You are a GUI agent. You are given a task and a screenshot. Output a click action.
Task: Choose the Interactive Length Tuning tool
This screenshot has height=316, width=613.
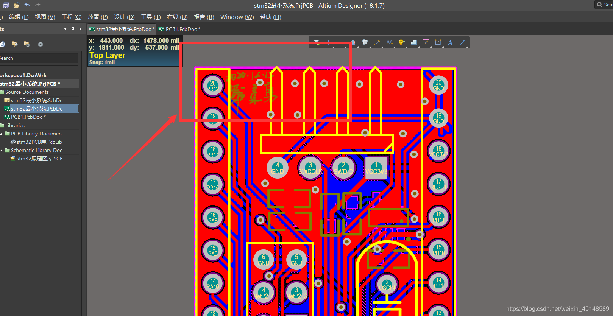click(389, 42)
